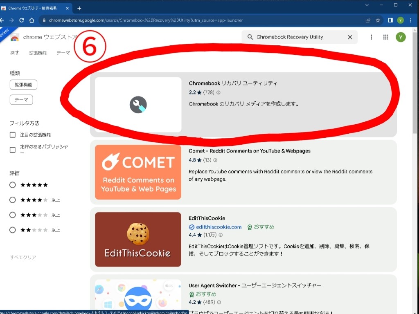Select the three stars 以上 rating
This screenshot has height=314, width=419.
[13, 215]
